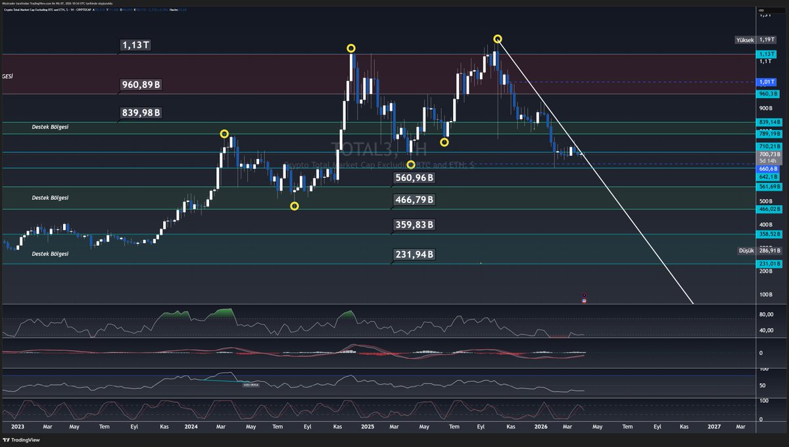Click the 231,01 B price axis tag

(769, 263)
